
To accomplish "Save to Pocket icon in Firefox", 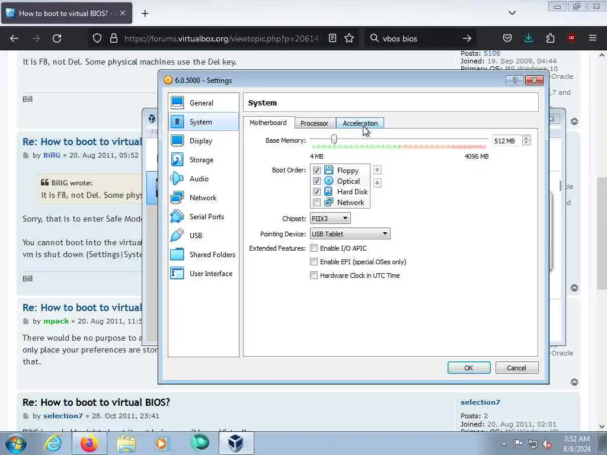I will tap(507, 39).
